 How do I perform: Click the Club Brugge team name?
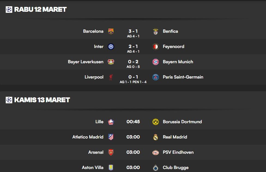click(x=176, y=168)
